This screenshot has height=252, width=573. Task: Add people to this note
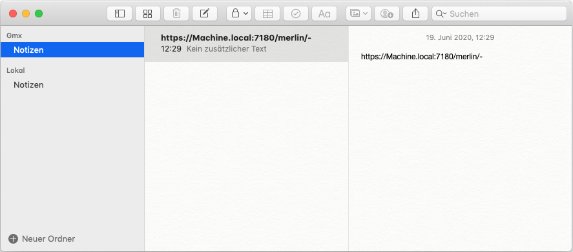click(386, 14)
